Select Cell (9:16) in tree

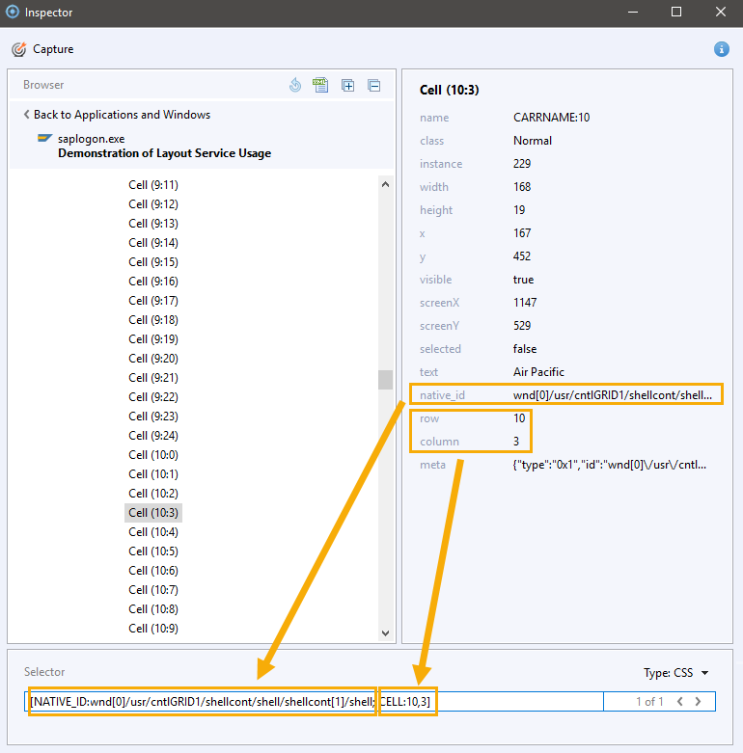click(x=153, y=281)
